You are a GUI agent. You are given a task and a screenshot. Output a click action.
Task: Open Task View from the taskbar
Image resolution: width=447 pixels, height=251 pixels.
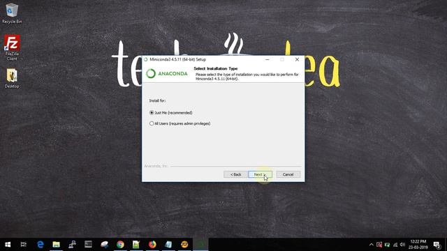(x=24, y=245)
